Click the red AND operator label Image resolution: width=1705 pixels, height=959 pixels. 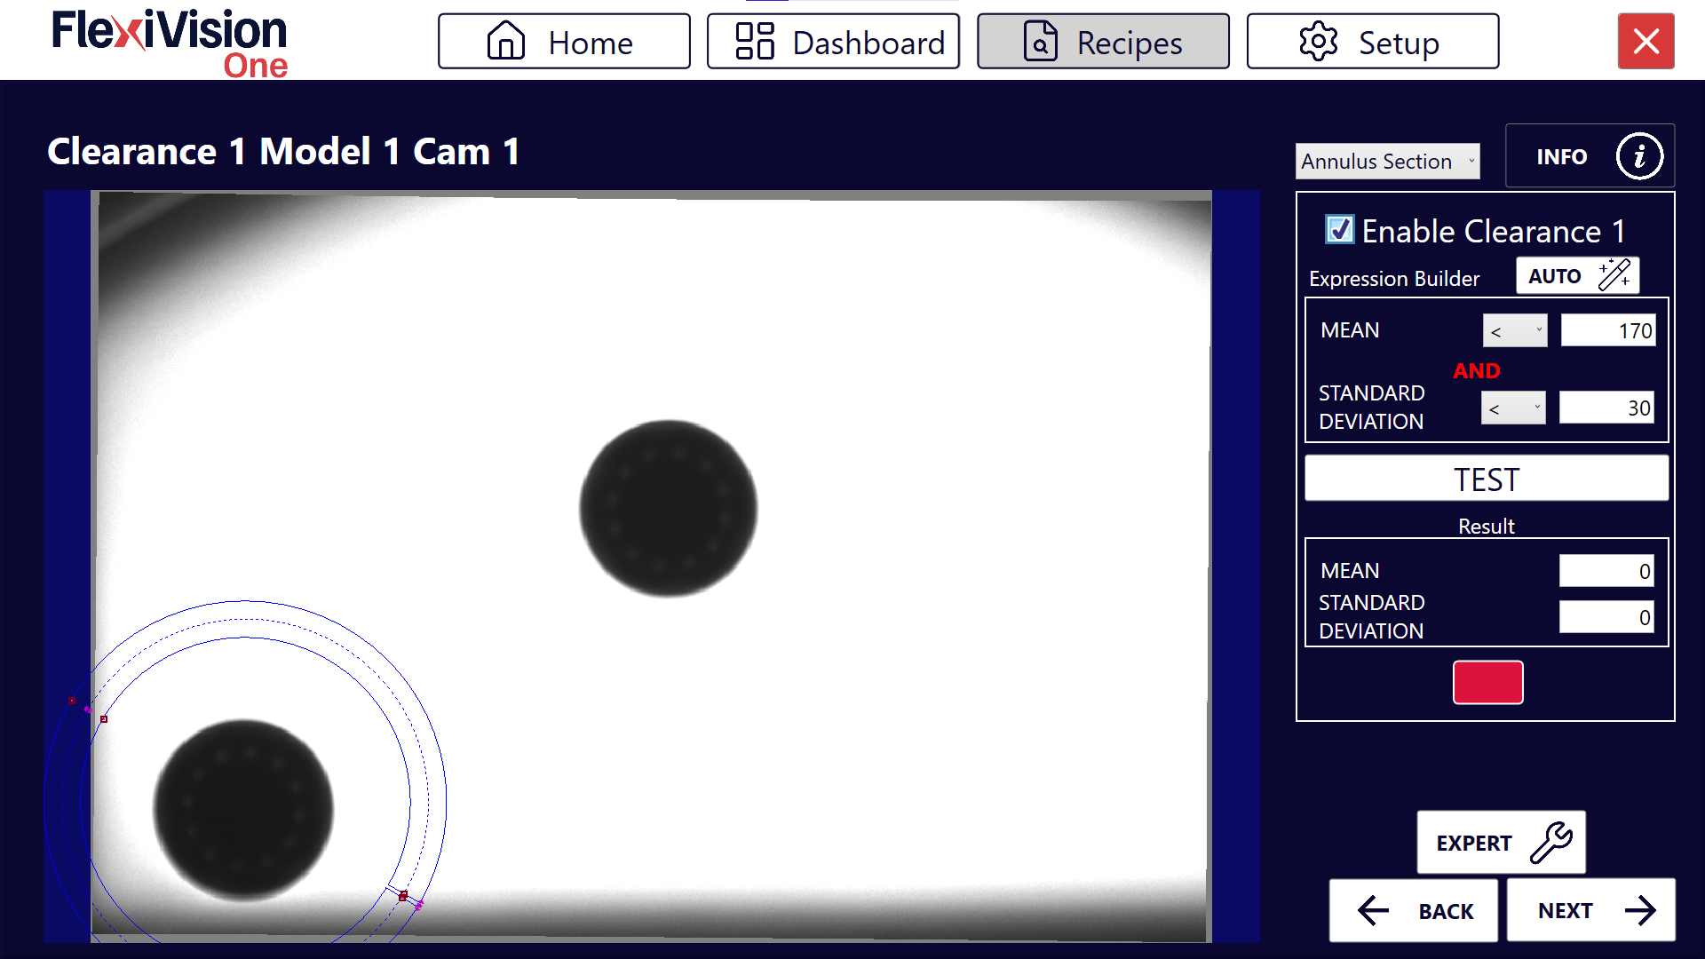point(1477,371)
